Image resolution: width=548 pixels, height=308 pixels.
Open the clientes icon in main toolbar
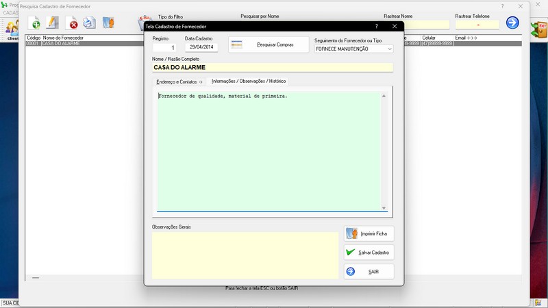coord(12,29)
